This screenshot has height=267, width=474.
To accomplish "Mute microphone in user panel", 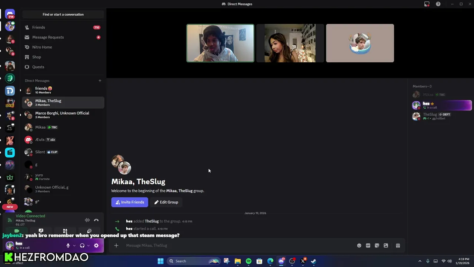I will pos(68,245).
